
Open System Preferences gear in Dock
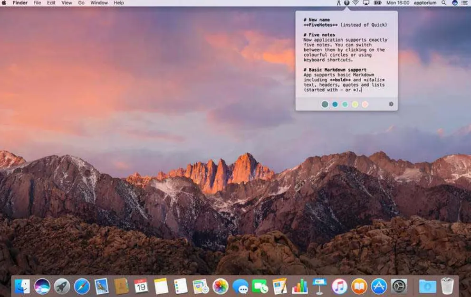coord(399,286)
